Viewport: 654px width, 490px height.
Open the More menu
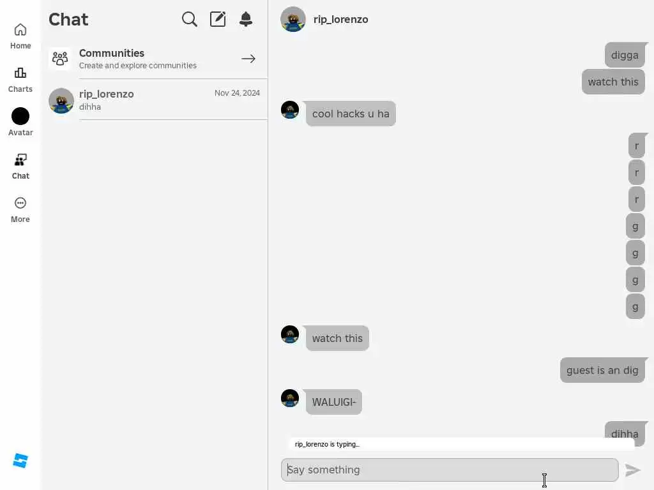(x=20, y=210)
